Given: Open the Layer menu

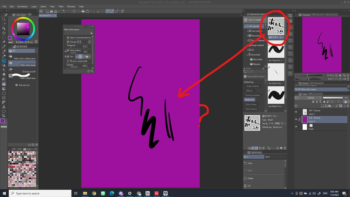Looking at the screenshot, I should [34, 7].
